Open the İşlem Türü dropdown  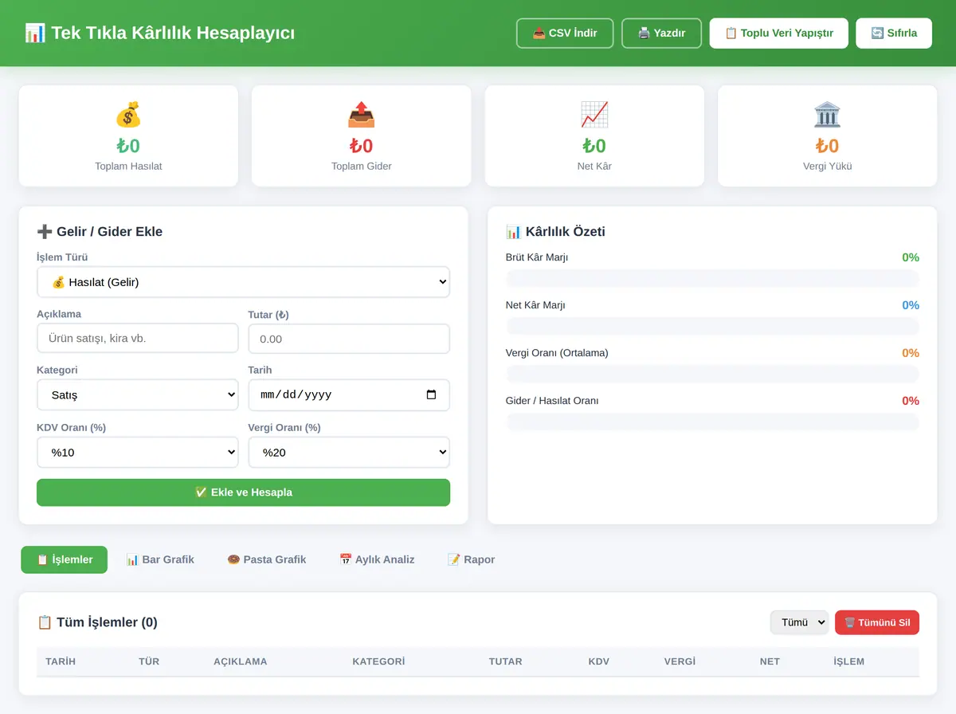click(x=243, y=282)
